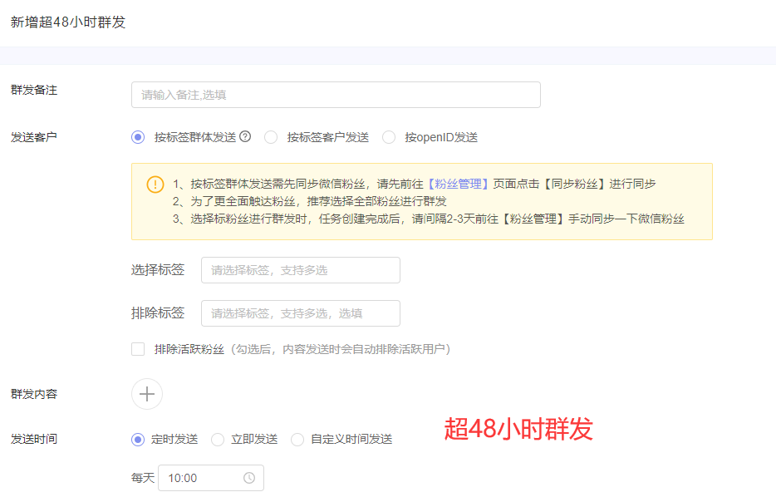776x497 pixels.
Task: Click the exclamation warning icon in the notice box
Action: point(155,185)
